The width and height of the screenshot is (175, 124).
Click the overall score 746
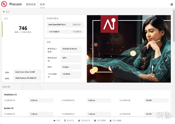(23, 28)
